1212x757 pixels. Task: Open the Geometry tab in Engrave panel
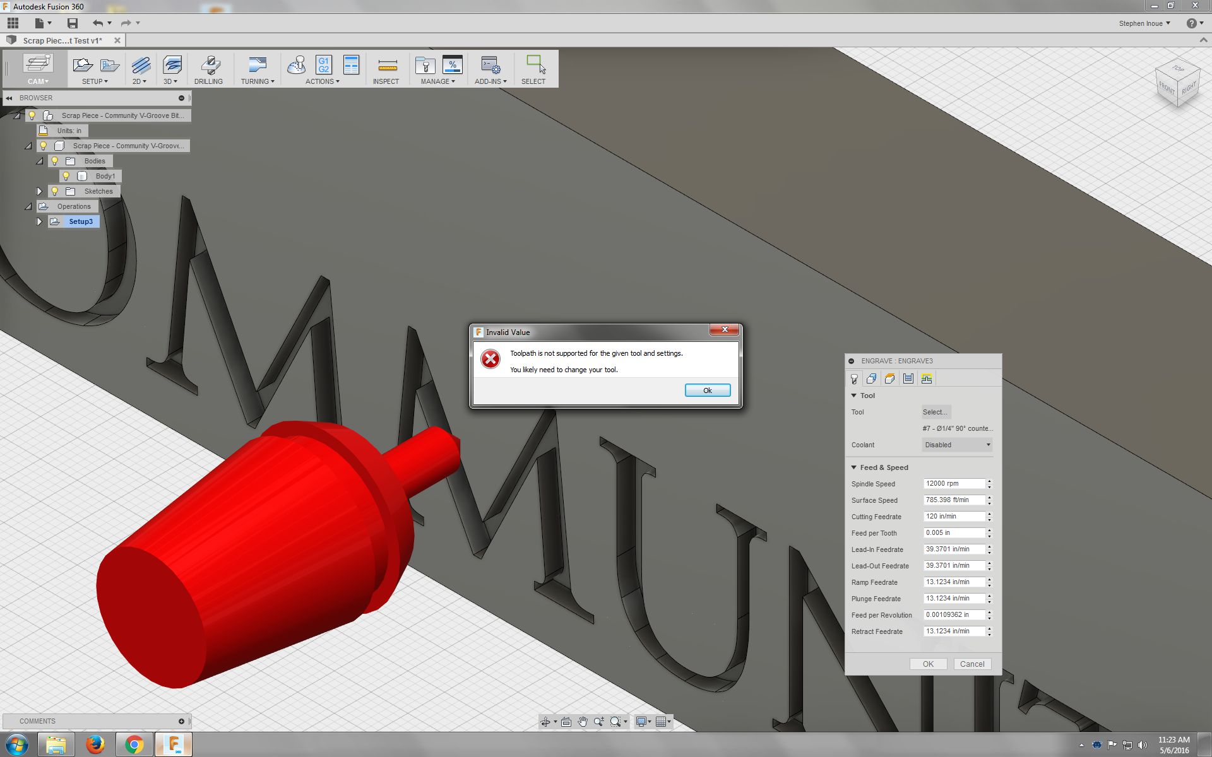871,378
